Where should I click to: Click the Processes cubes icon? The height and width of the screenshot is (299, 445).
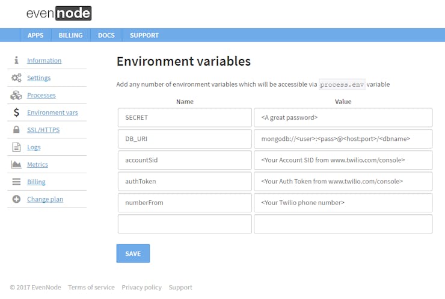(16, 95)
